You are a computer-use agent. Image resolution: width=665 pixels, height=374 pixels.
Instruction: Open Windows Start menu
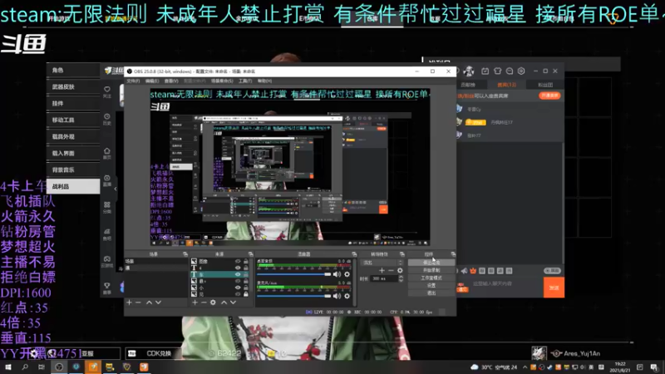click(8, 367)
